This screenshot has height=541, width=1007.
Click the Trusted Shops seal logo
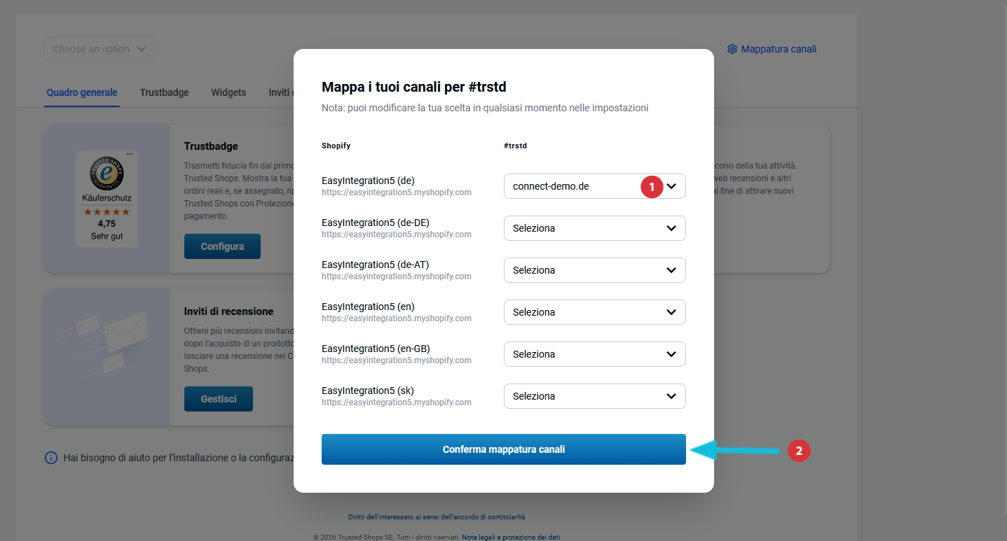[107, 174]
